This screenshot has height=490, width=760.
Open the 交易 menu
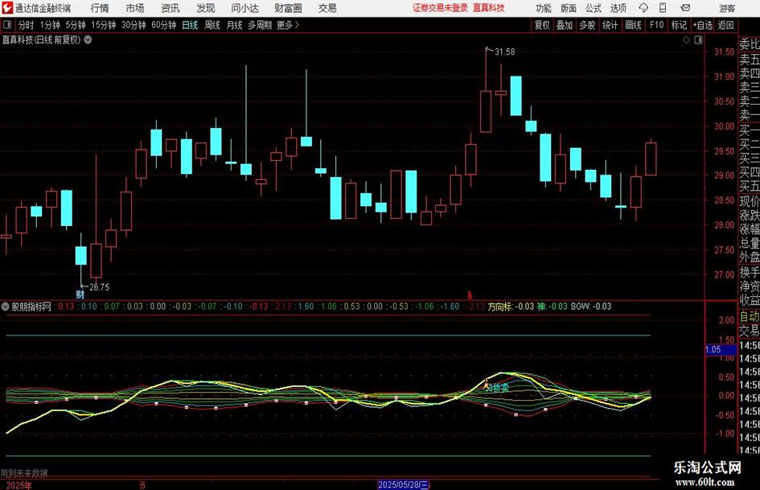[x=327, y=8]
